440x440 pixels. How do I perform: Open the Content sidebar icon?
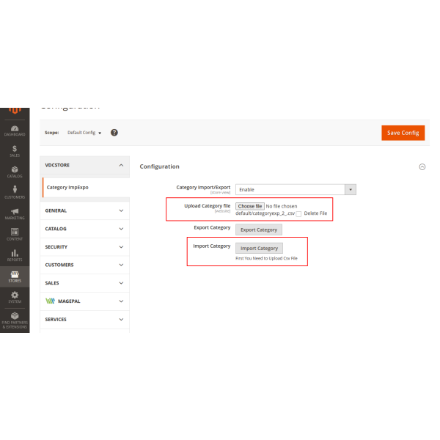pyautogui.click(x=15, y=234)
